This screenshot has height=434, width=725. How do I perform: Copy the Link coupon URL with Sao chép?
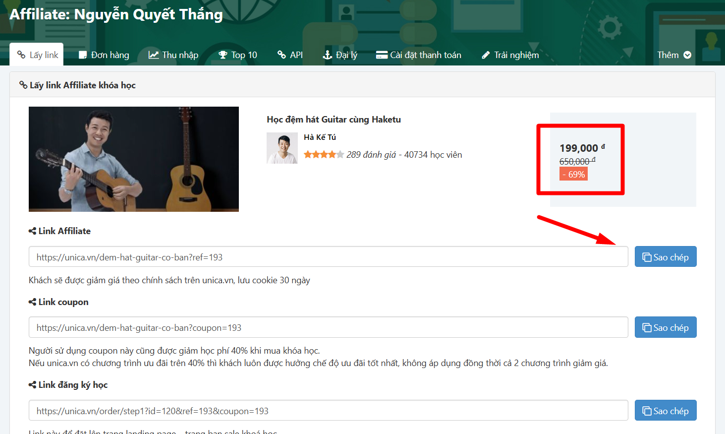tap(665, 327)
